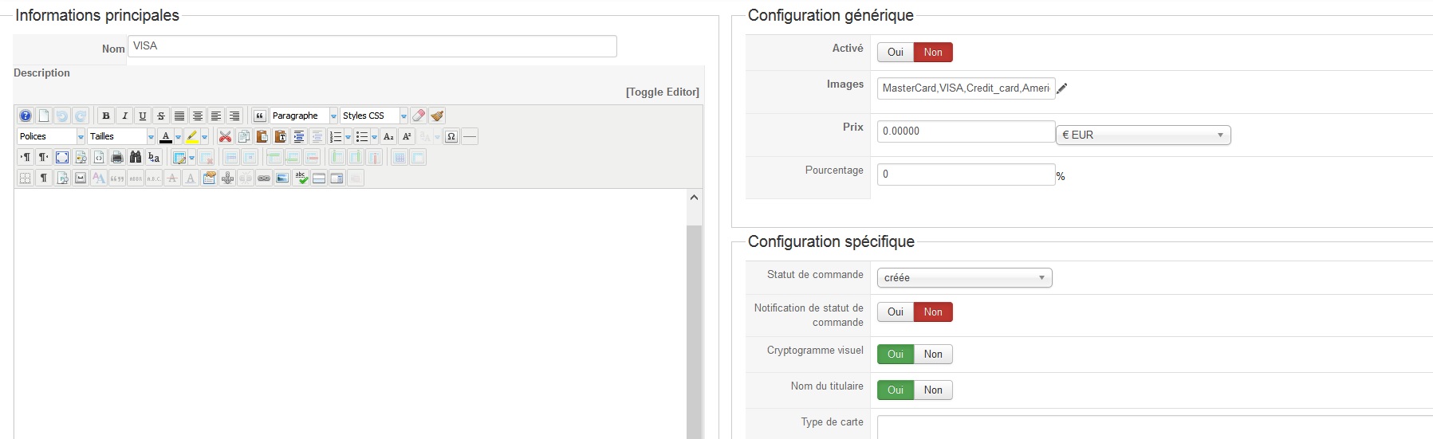Image resolution: width=1433 pixels, height=439 pixels.
Task: Set Activé to Oui
Action: coord(896,53)
